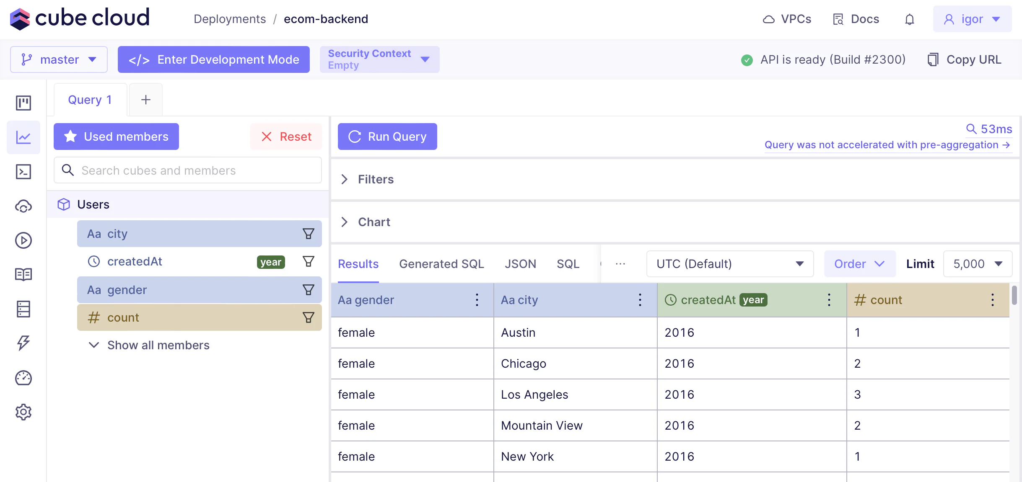Screen dimensions: 1022x482
Task: Open count column three-dot menu
Action: (x=992, y=300)
